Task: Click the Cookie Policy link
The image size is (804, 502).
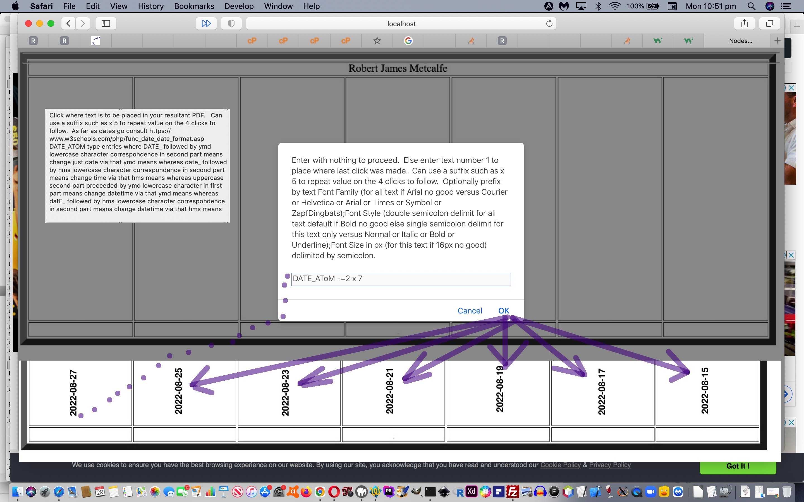Action: coord(560,465)
